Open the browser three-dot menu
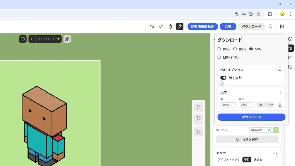 [291, 14]
